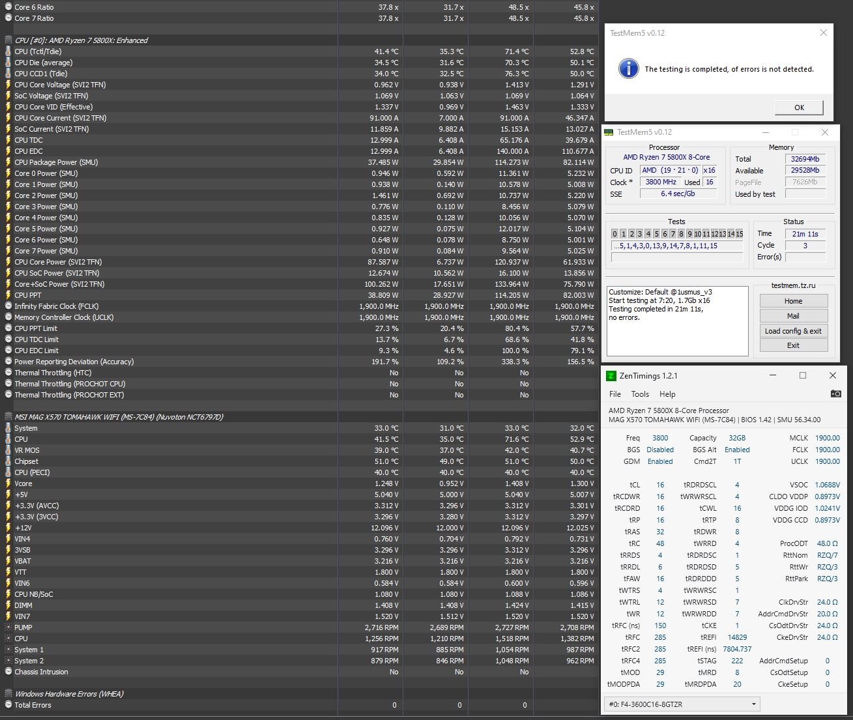Image resolution: width=853 pixels, height=720 pixels.
Task: Click test number 0 box in TestMem5 Tests
Action: point(614,234)
